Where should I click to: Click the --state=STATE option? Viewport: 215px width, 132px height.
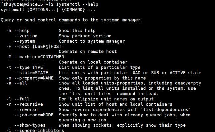coord(31,73)
